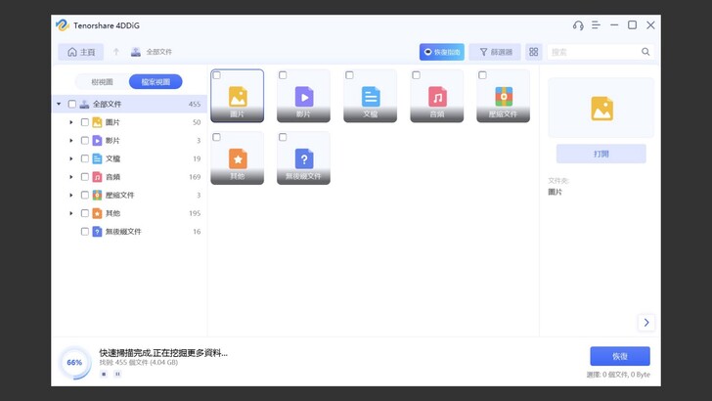Open the 其他 category tile
Viewport: 712px width, 401px height.
(x=237, y=158)
